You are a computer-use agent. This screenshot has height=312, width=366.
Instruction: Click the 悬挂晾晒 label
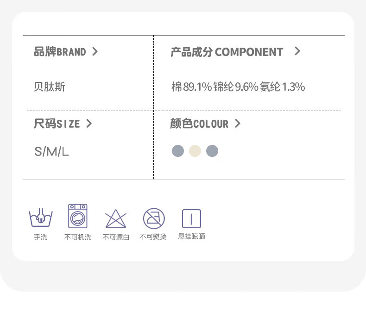[x=192, y=237]
